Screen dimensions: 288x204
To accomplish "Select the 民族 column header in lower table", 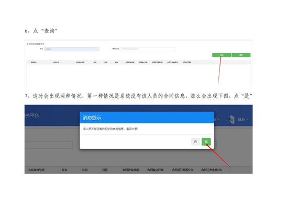I will (105, 170).
